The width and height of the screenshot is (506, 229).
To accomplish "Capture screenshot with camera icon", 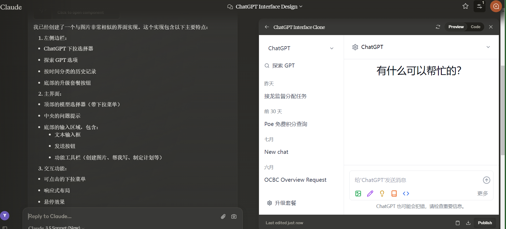I will click(234, 217).
